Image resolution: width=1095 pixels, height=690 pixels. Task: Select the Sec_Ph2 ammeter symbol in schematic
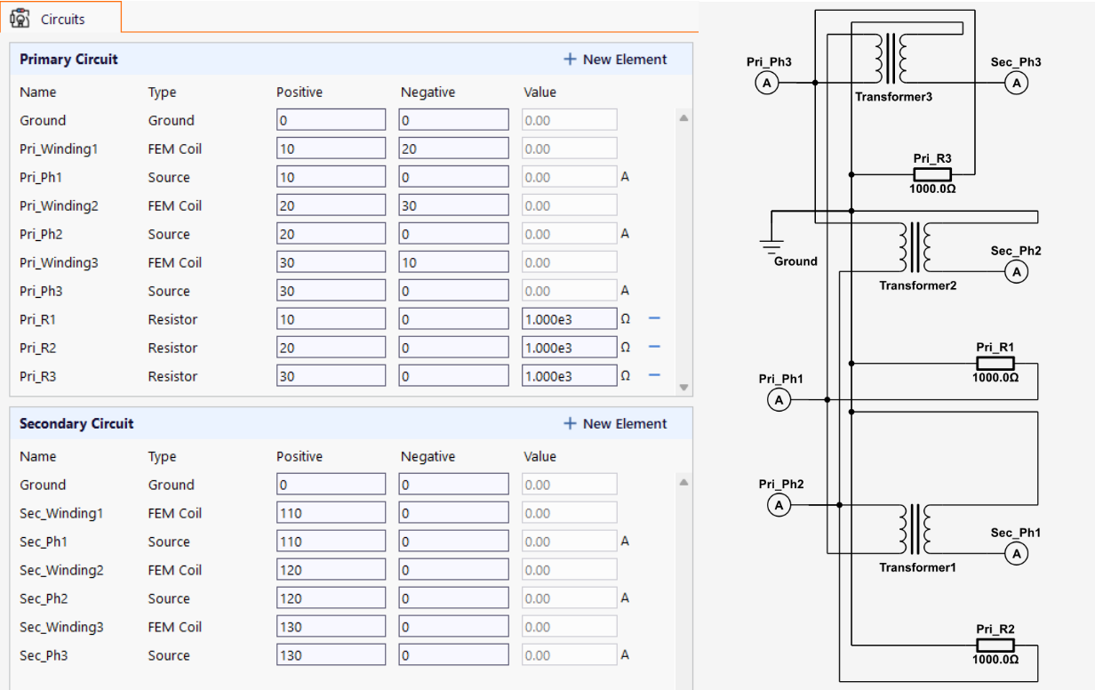click(1017, 271)
